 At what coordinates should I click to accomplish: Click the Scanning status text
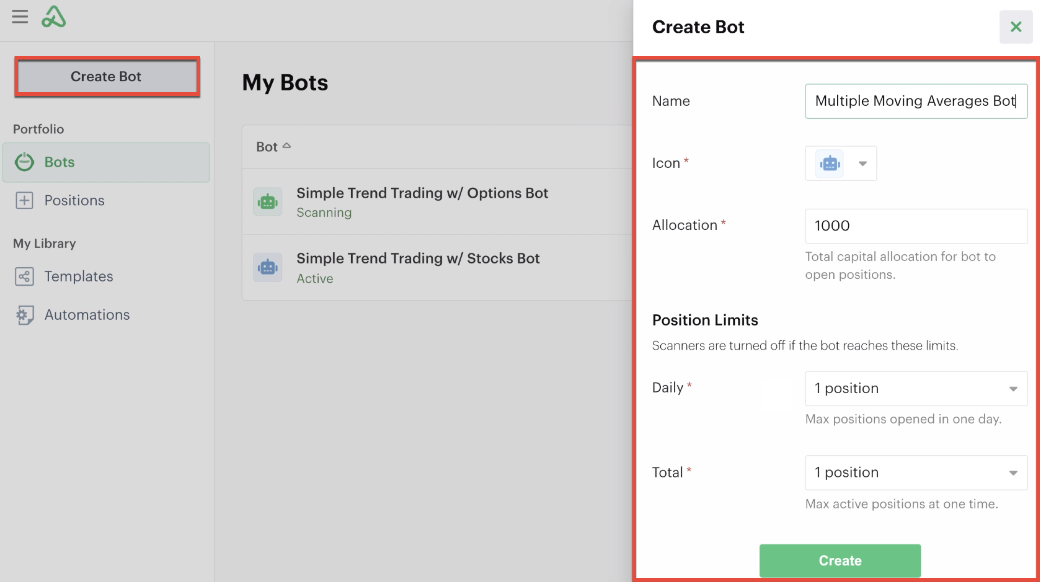(x=324, y=212)
